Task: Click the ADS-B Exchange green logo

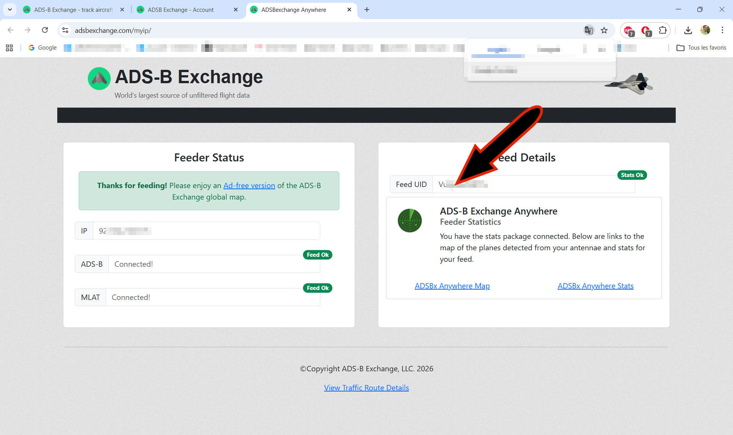Action: 99,78
